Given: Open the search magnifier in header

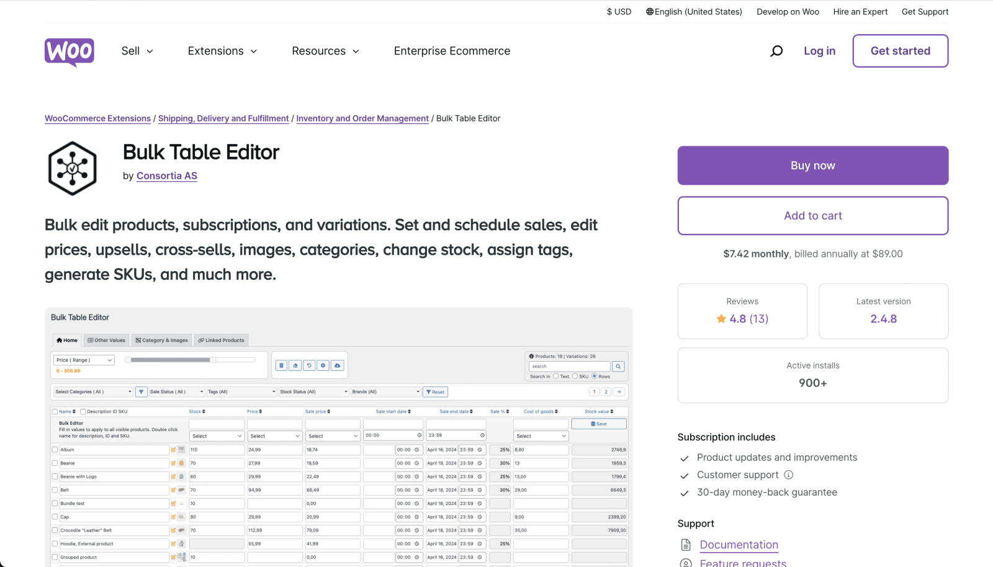Looking at the screenshot, I should tap(776, 51).
